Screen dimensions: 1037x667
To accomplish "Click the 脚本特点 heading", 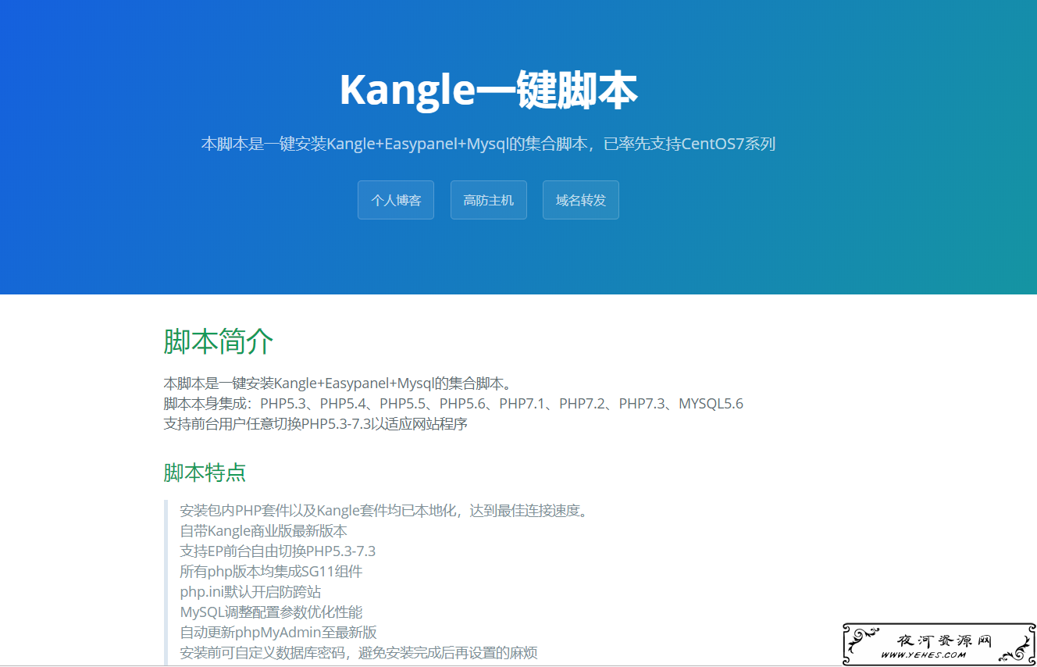I will click(x=205, y=473).
